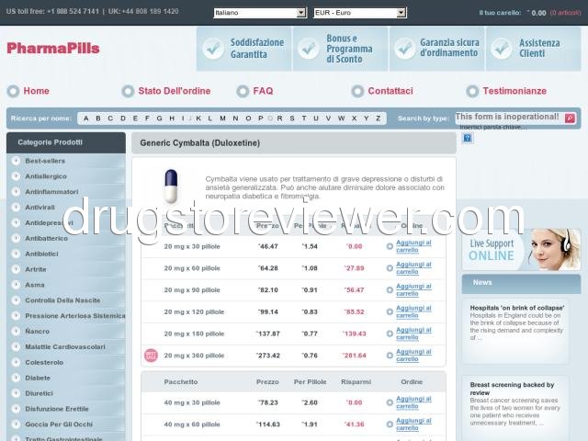Select the price 273.42 cell
This screenshot has width=588, height=441.
[267, 356]
